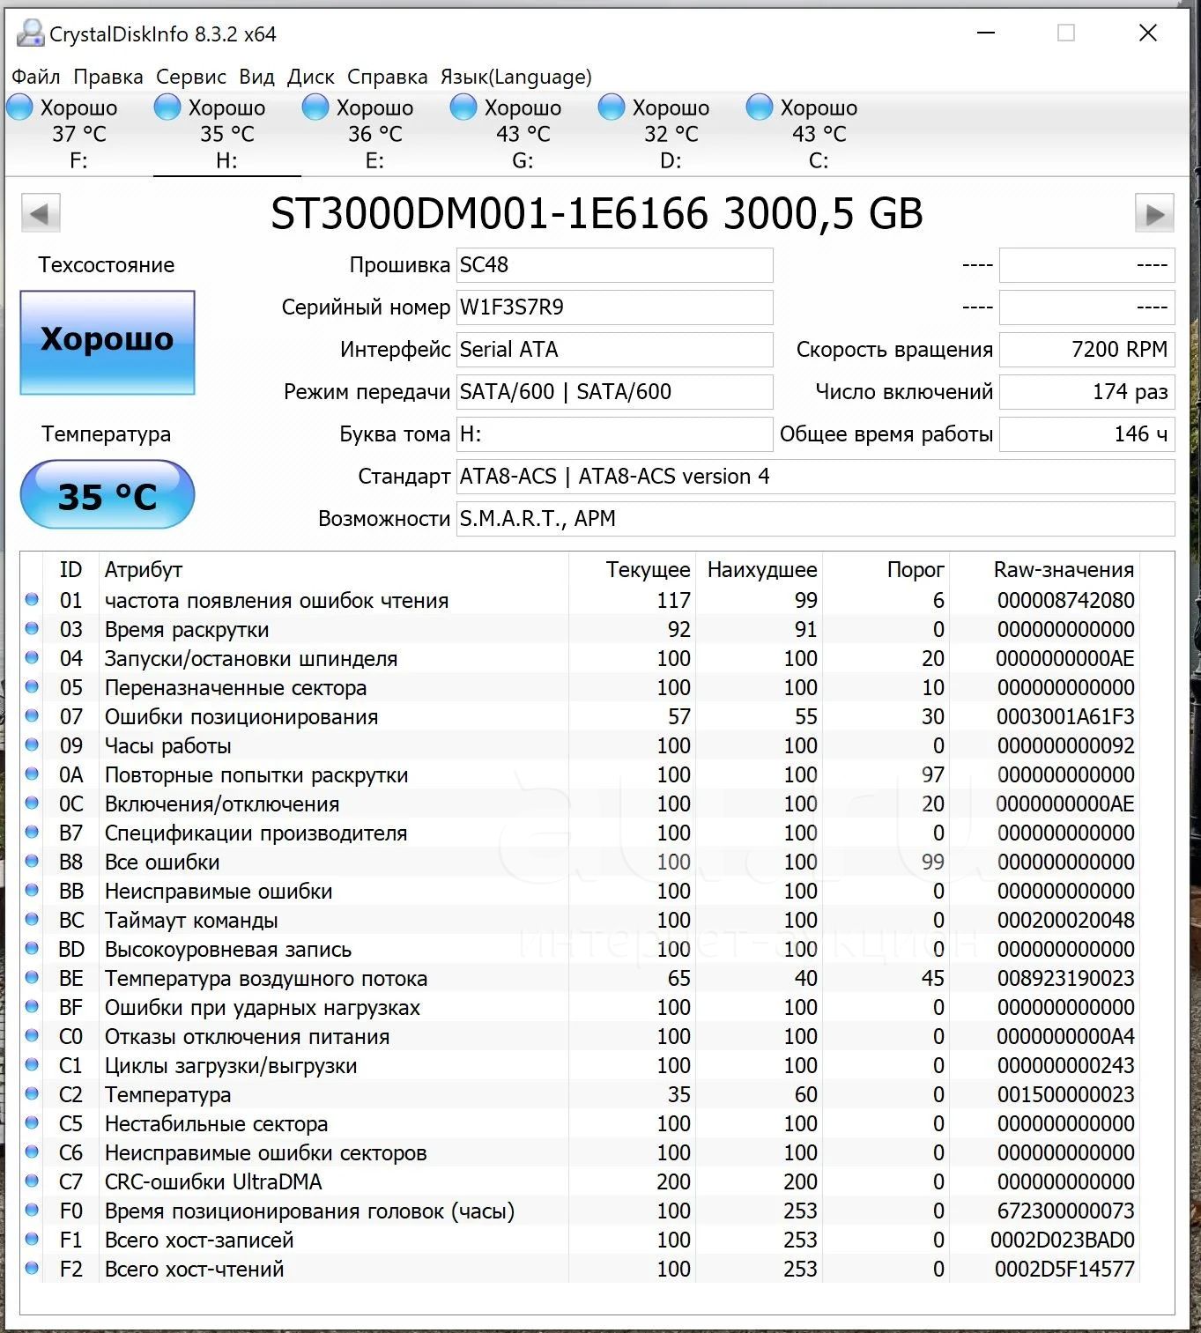Click status dot for Таймаут команды row

pos(33,920)
